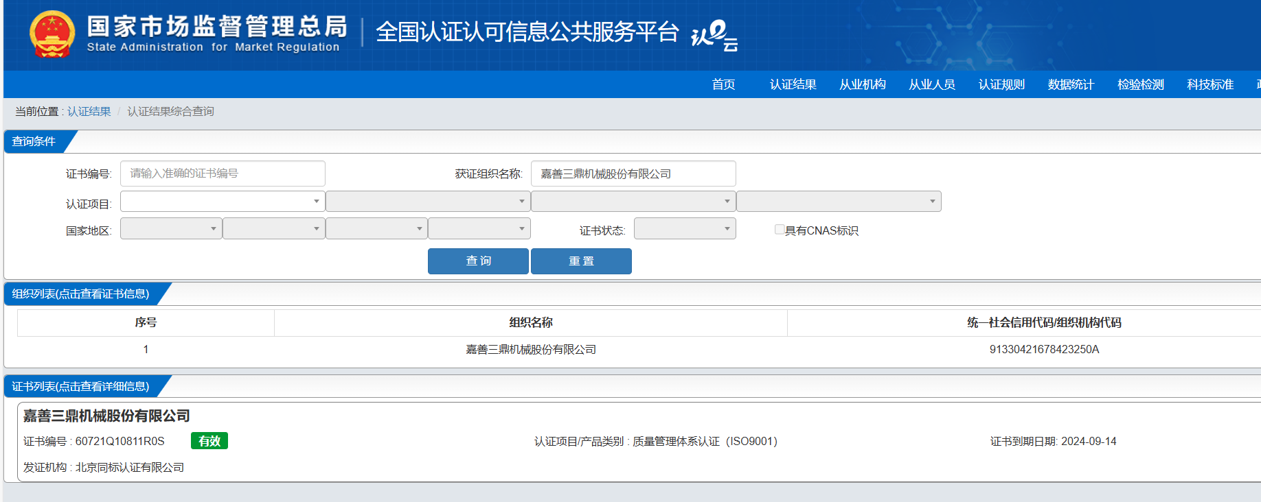
Task: Focus the 获证组织名称 input field
Action: 633,174
